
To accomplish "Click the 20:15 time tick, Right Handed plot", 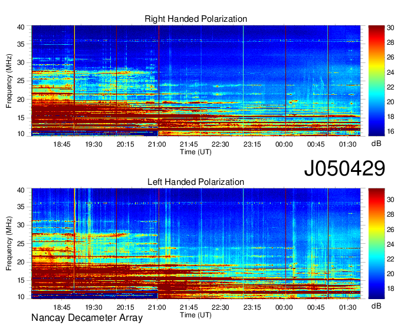I will 125,144.
